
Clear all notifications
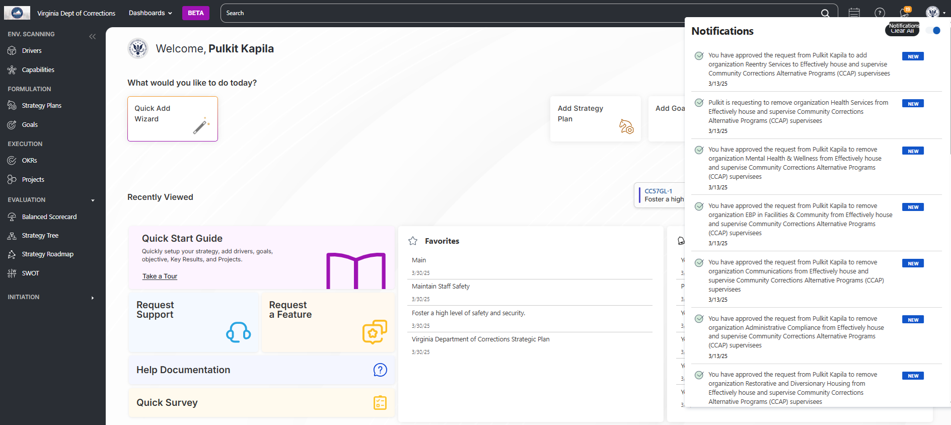902,31
